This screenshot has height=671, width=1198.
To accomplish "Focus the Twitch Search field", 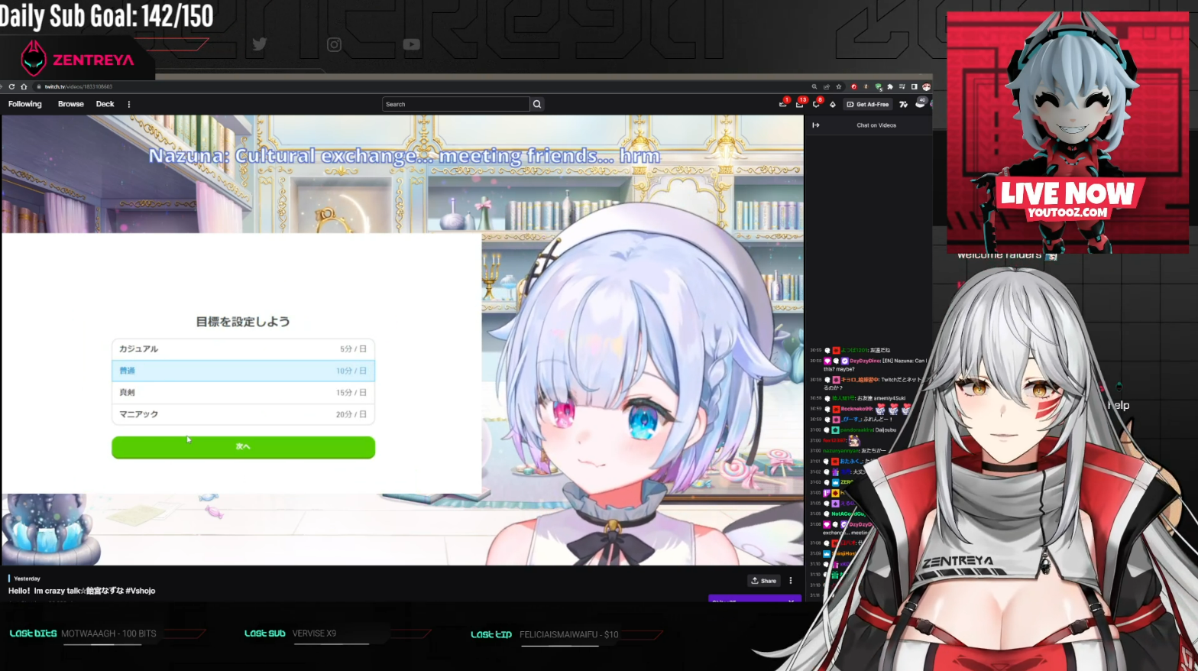I will click(x=455, y=104).
